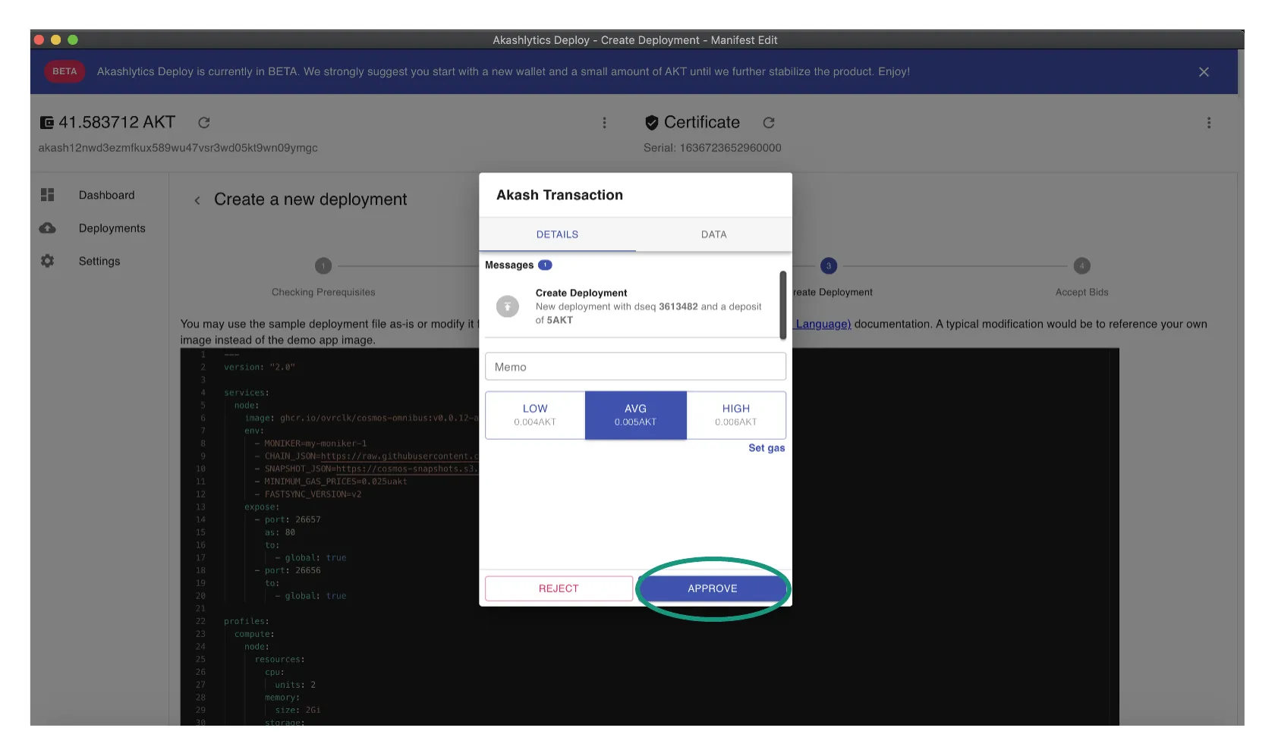
Task: Refresh the certificate status
Action: pyautogui.click(x=768, y=123)
